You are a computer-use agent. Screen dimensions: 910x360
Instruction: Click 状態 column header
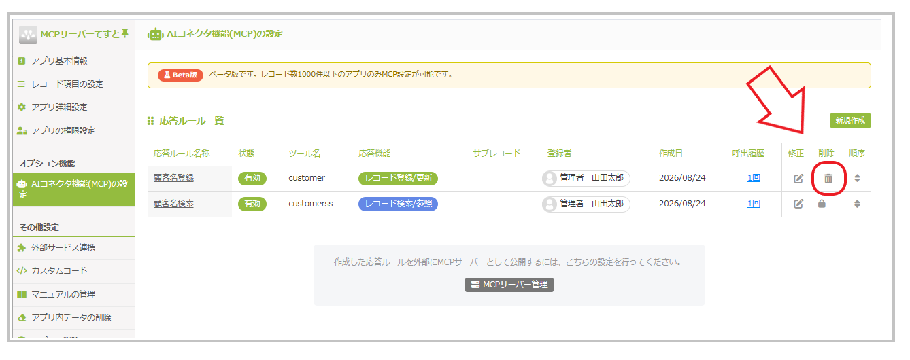(246, 154)
